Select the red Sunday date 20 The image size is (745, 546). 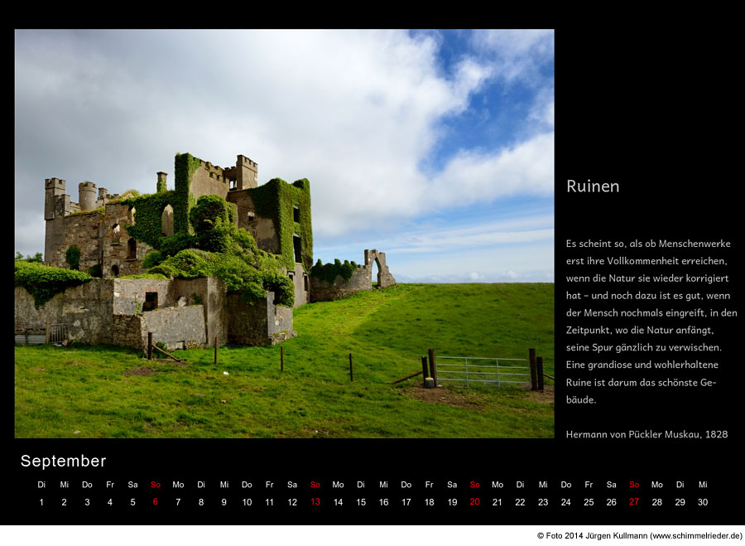tap(474, 502)
